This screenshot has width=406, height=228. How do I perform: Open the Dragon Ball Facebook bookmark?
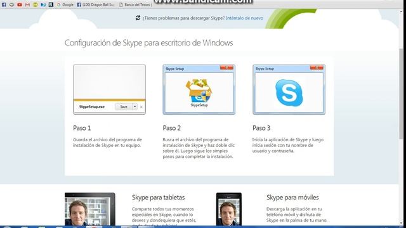(x=96, y=4)
